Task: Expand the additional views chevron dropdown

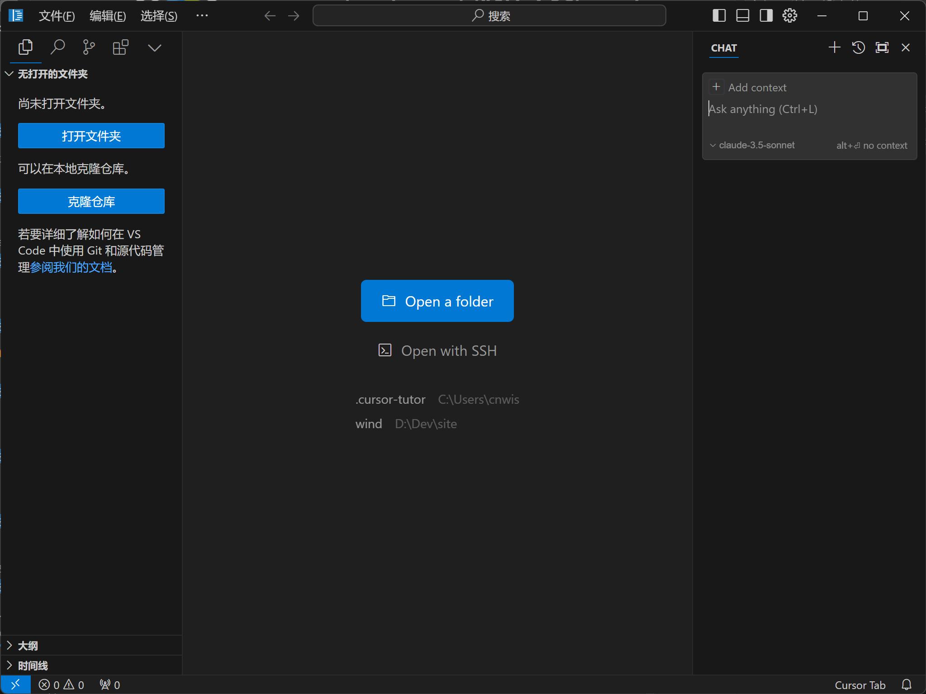Action: pos(154,48)
